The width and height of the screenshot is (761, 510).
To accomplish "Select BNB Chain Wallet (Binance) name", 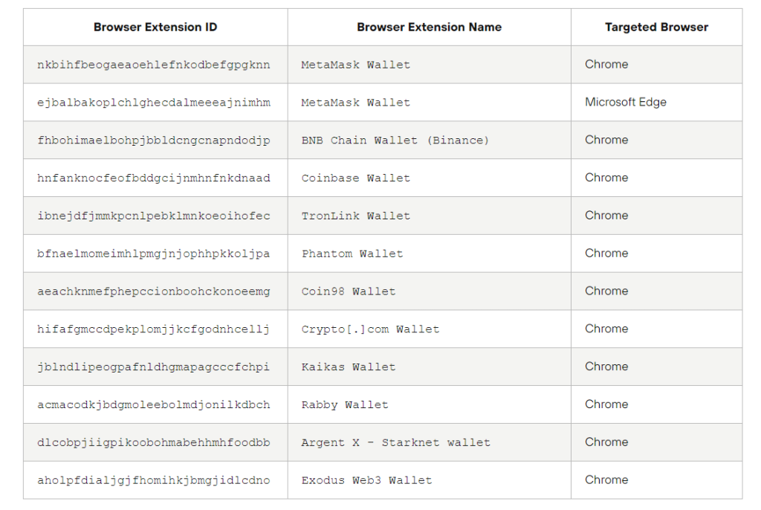I will pos(395,140).
